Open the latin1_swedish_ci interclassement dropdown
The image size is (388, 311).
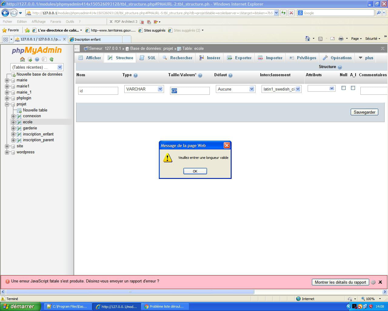[x=281, y=89]
